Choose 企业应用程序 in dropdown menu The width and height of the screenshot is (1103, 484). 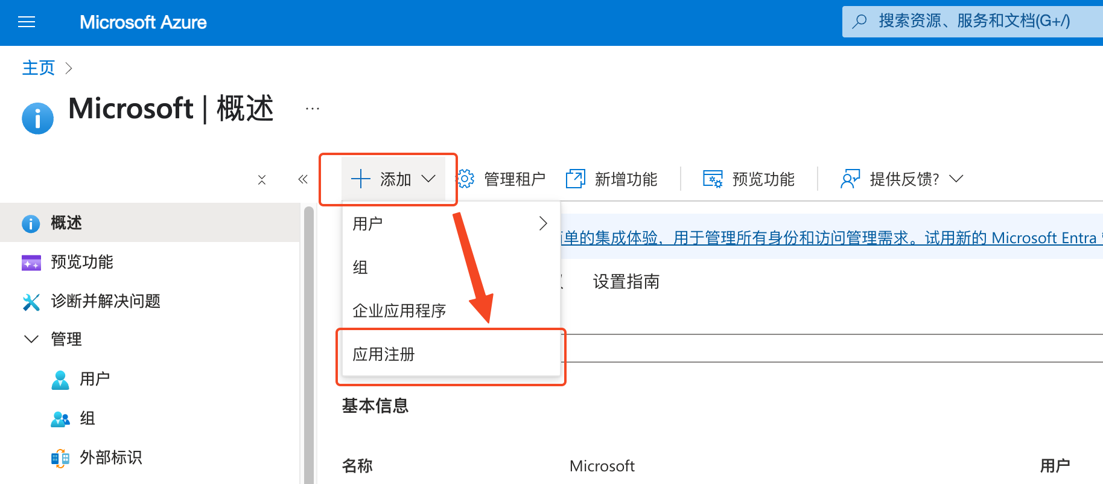coord(399,311)
